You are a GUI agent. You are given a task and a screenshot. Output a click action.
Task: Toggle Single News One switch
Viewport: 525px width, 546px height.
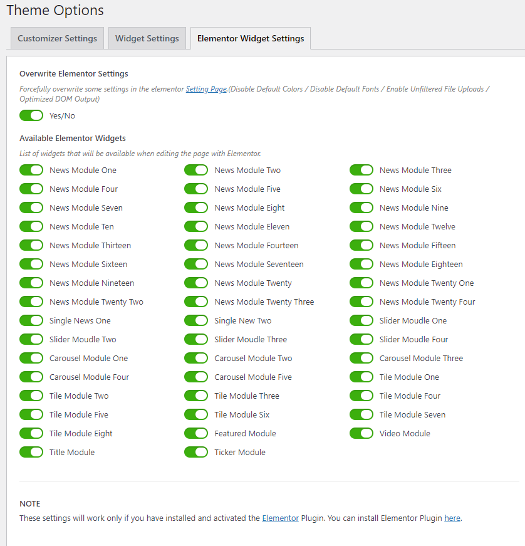[x=31, y=320]
